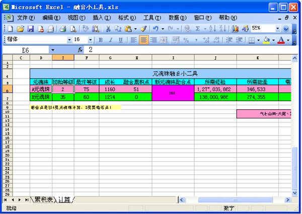This screenshot has width=302, height=214.
Task: Open the 编辑(E) menu
Action: point(51,18)
